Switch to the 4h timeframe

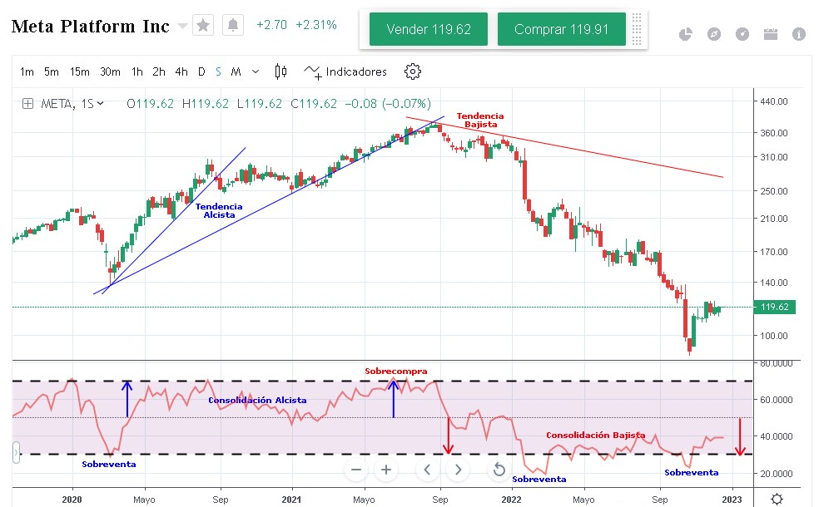click(181, 71)
